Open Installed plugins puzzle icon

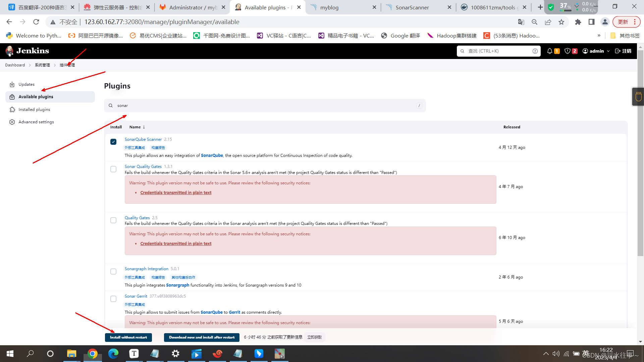pos(12,110)
